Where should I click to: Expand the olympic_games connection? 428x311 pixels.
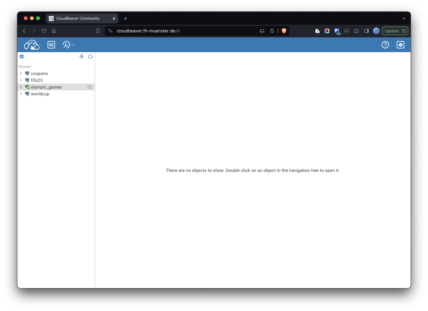(21, 87)
